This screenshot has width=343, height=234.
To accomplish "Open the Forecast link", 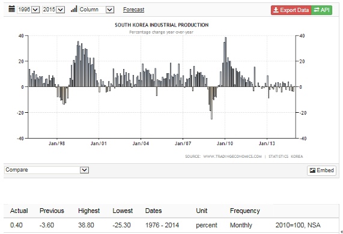I will point(134,10).
